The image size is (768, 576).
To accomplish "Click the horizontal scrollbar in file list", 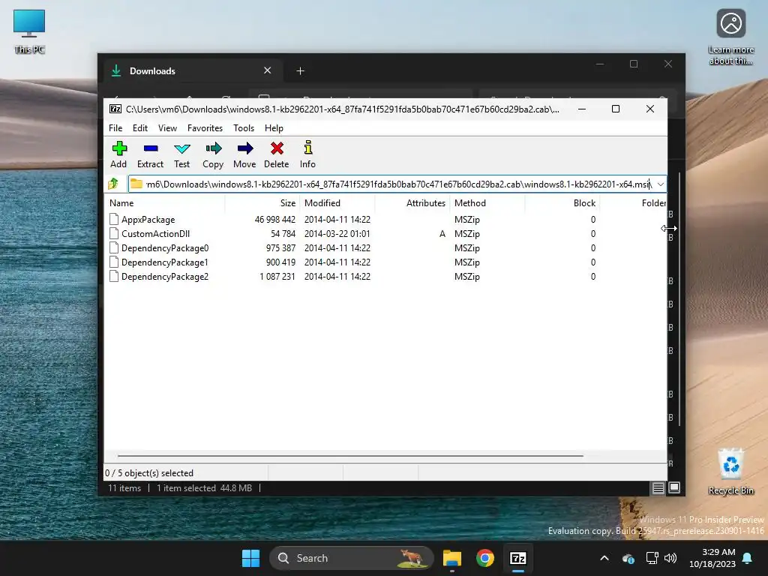I will point(351,455).
